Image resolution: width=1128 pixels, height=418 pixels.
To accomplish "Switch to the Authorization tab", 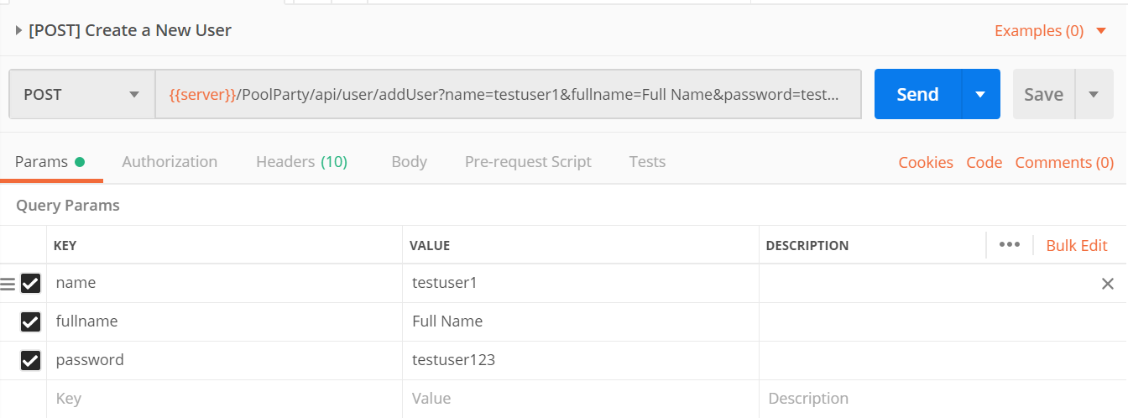I will (x=170, y=162).
